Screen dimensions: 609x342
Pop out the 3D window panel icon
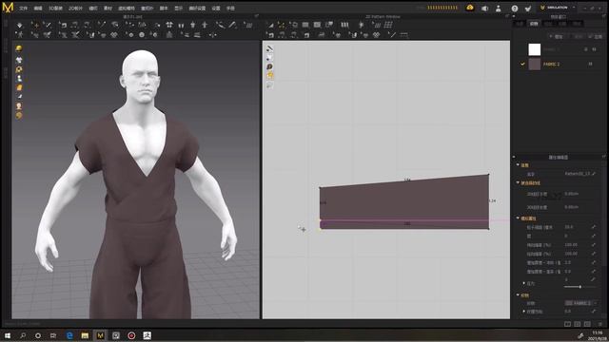256,16
